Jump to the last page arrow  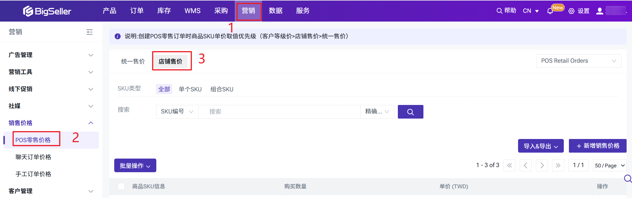(x=558, y=165)
